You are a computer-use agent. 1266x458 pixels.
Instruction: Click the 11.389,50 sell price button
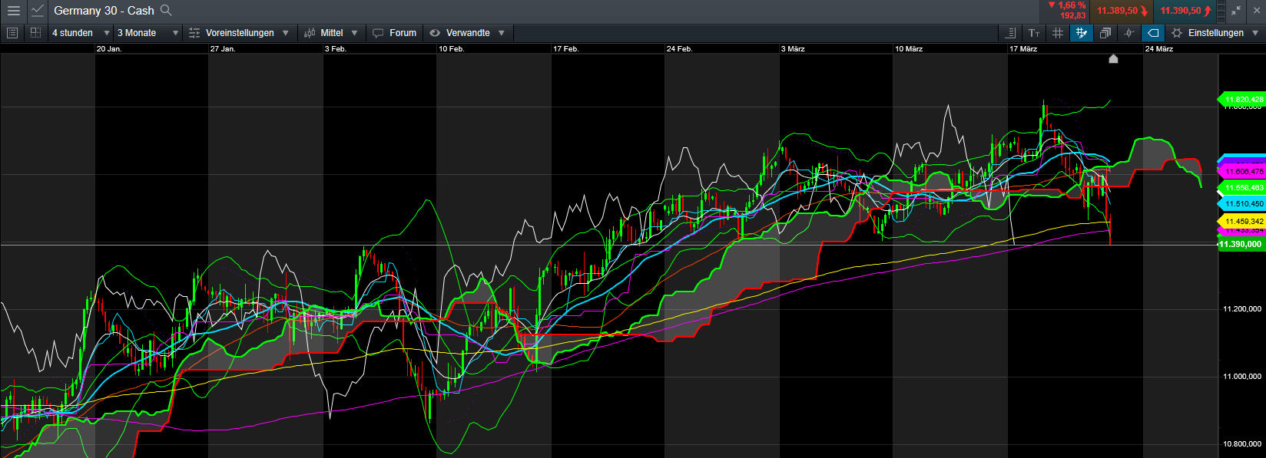pyautogui.click(x=1121, y=11)
